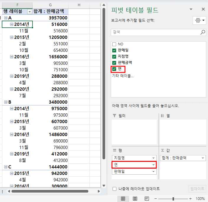Collapse group C in pivot table

coord(6,167)
